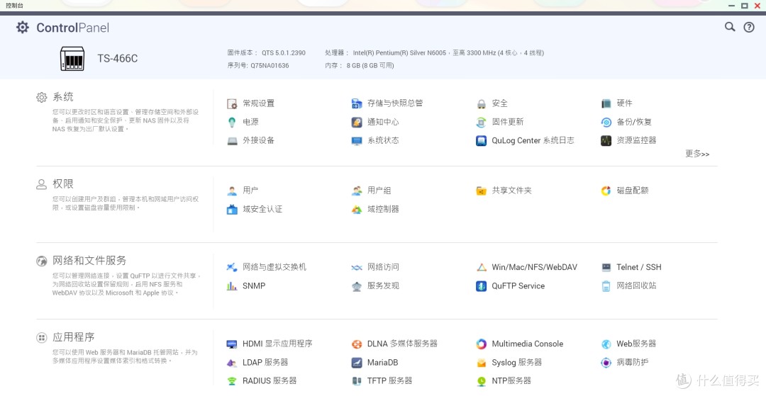This screenshot has width=766, height=396.
Task: Open the 病毒防护 antivirus icon
Action: 606,363
